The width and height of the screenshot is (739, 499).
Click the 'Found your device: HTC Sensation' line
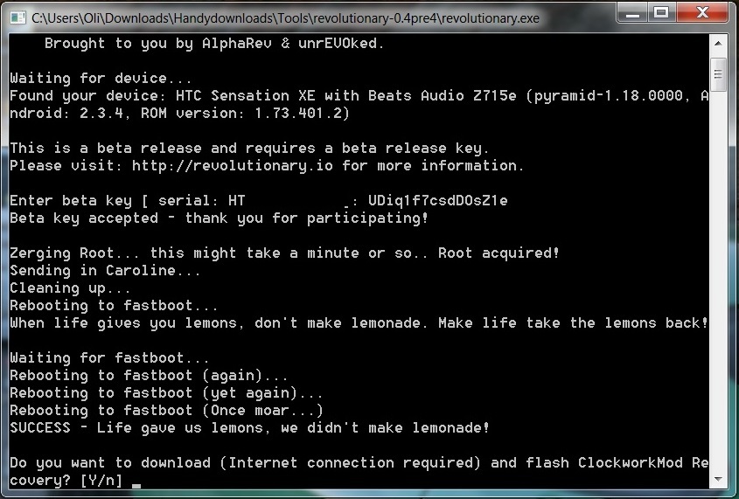point(359,96)
